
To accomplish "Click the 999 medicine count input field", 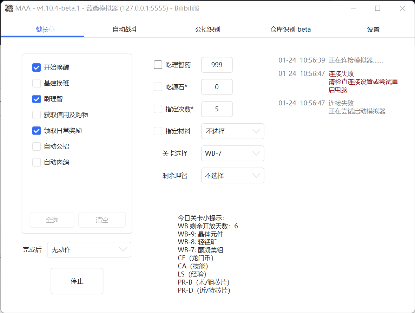I will point(217,65).
